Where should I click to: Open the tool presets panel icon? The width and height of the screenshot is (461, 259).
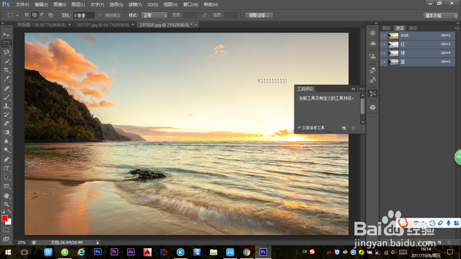tap(373, 94)
